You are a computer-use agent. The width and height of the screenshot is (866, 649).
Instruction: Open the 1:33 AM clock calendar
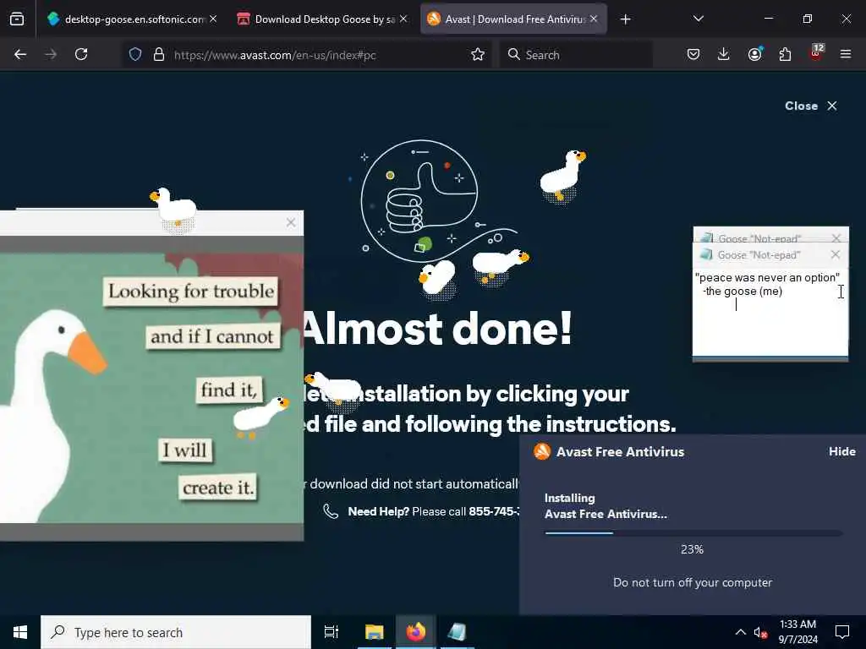(797, 632)
